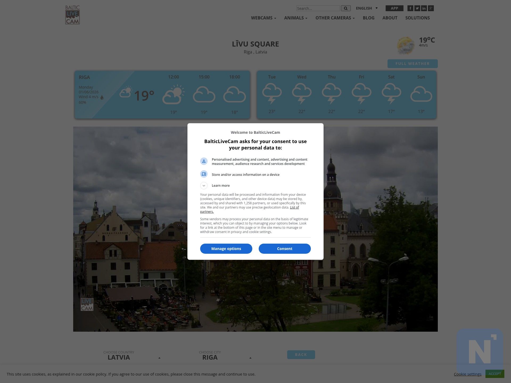Select Friday's thunderstorm forecast icon
This screenshot has width=511, height=383.
coord(361,94)
